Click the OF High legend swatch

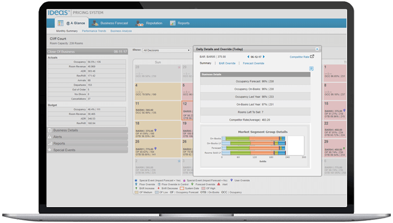tap(203, 188)
